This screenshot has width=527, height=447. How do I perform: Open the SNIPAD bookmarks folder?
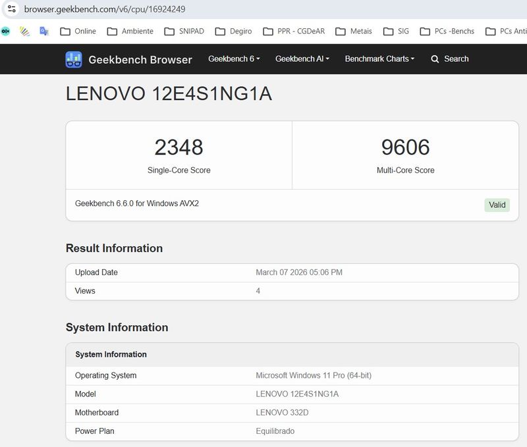184,31
